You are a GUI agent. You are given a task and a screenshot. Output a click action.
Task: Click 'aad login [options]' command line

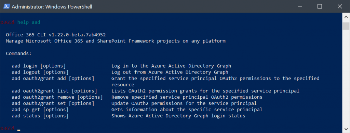(x=39, y=66)
